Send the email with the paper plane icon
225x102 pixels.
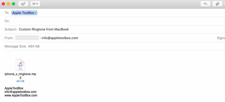[x=23, y=4]
